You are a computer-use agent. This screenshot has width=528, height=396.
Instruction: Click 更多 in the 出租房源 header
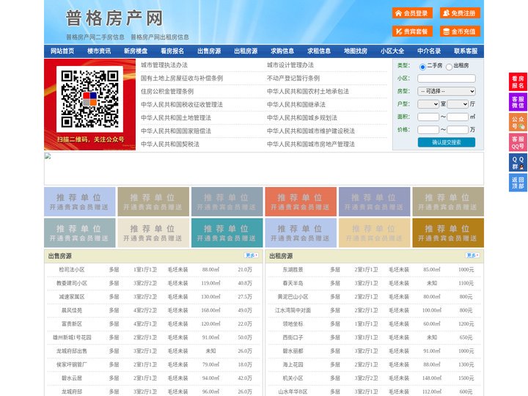click(472, 256)
